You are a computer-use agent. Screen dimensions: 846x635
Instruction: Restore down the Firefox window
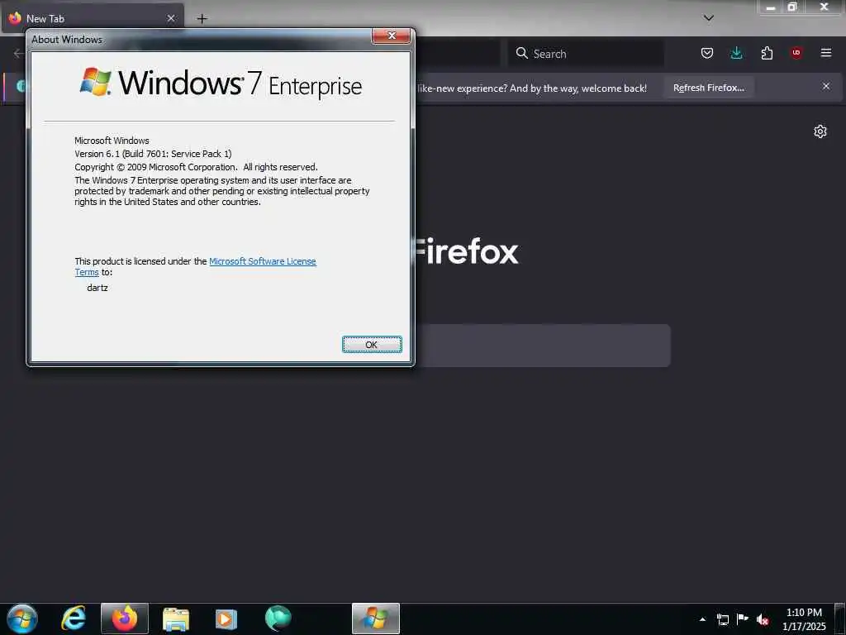pos(792,7)
